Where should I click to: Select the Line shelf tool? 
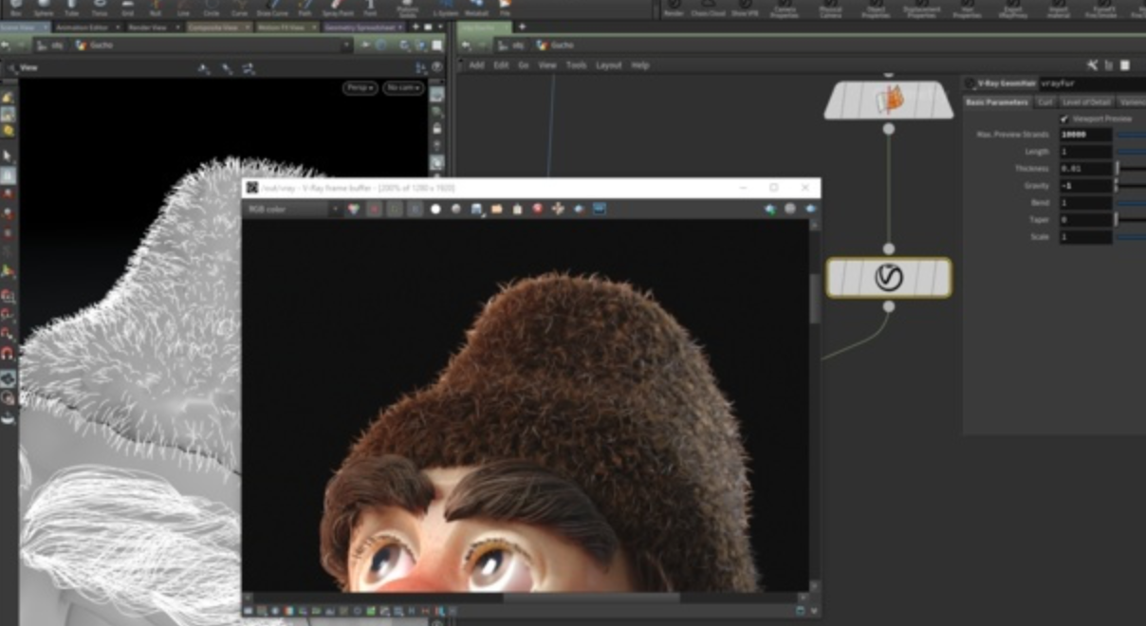[183, 8]
